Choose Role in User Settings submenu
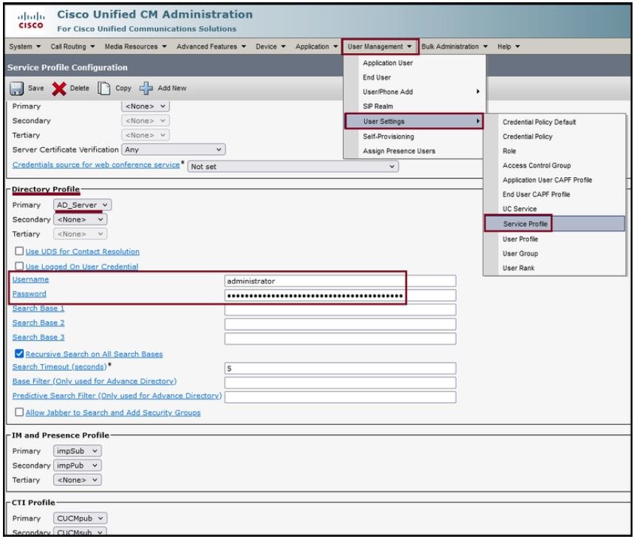Image resolution: width=634 pixels, height=539 pixels. click(x=555, y=151)
